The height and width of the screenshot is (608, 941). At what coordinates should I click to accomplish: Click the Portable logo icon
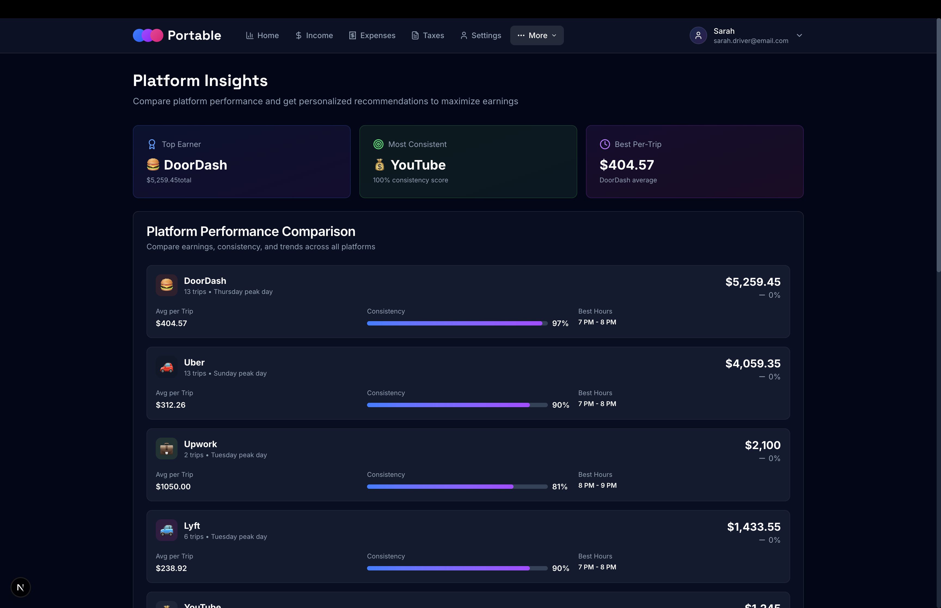click(x=148, y=36)
